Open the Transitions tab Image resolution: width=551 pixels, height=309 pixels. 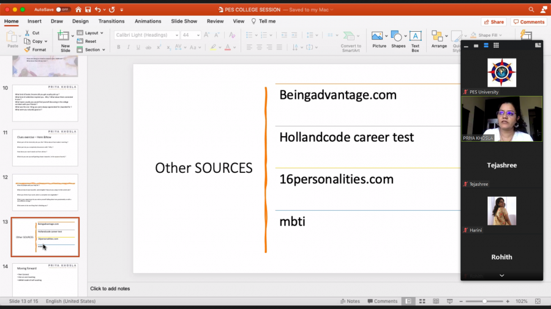point(111,21)
